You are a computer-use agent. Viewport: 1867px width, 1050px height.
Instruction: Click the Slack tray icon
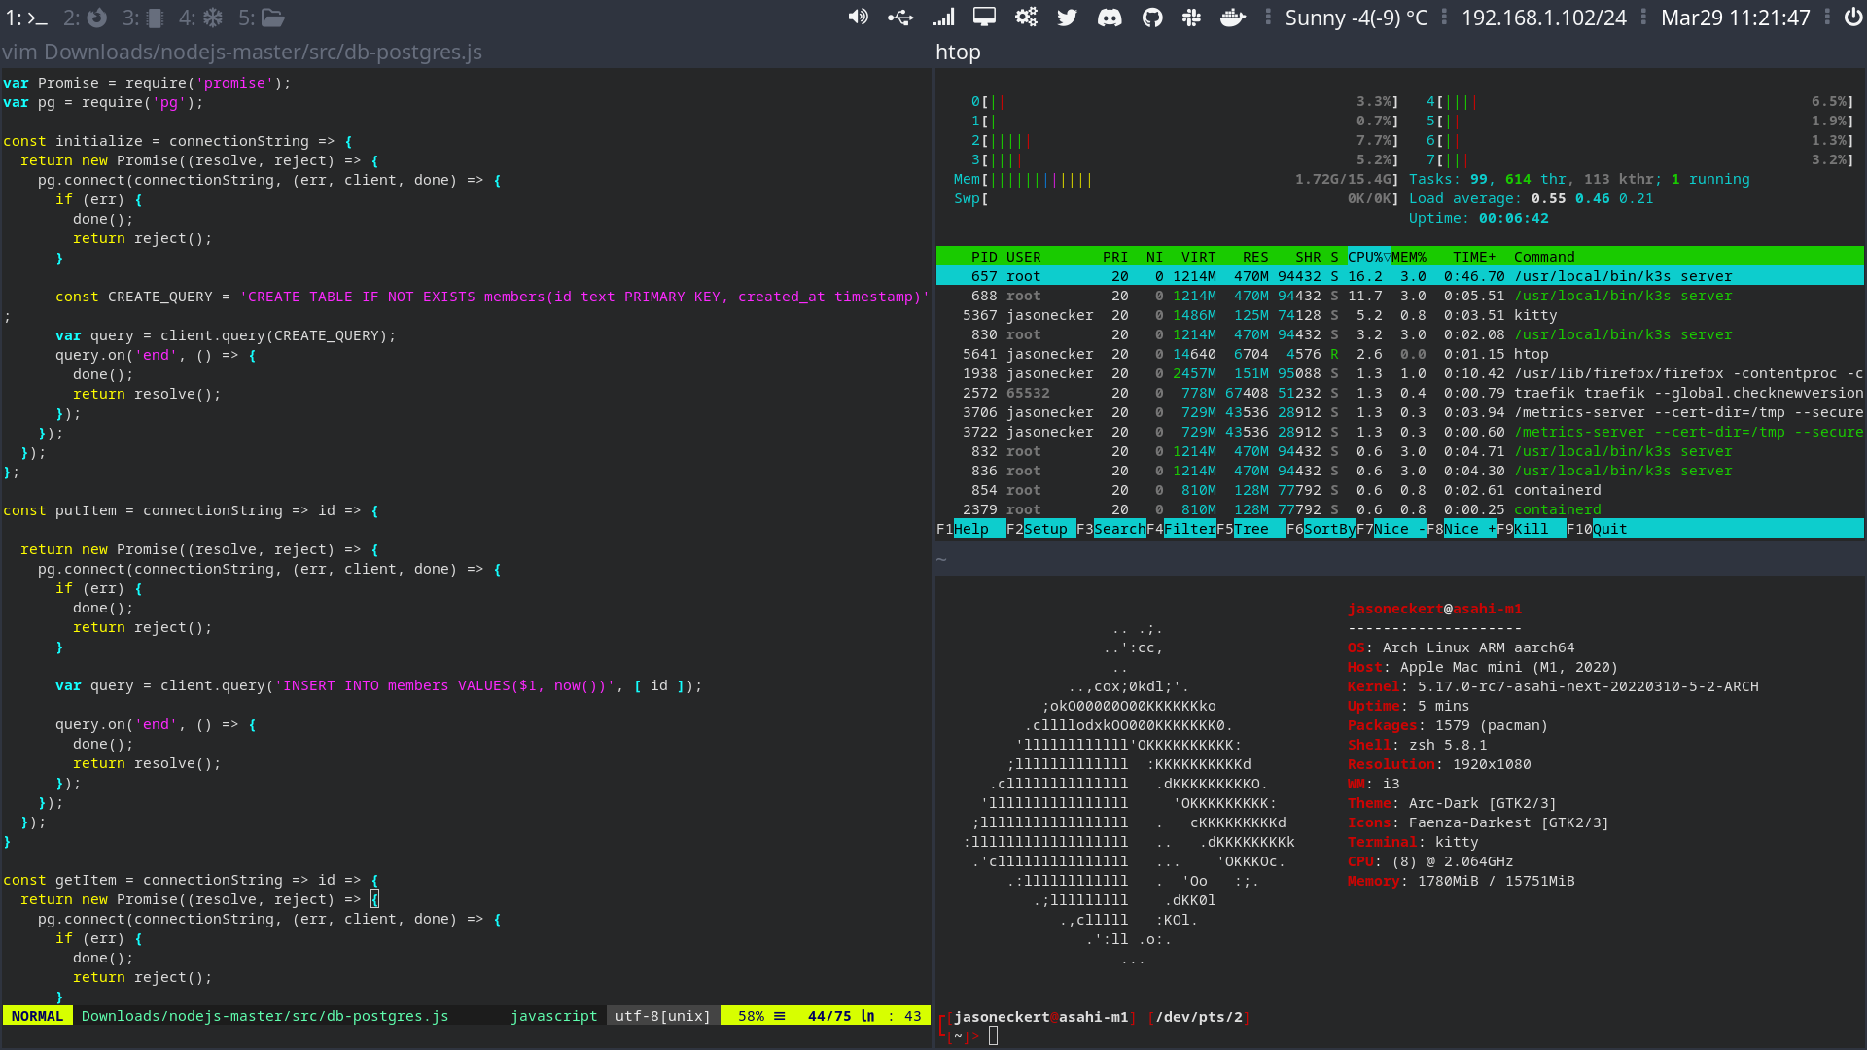(1191, 17)
